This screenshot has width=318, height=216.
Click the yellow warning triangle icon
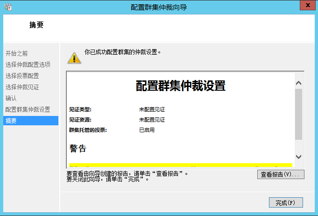[74, 58]
